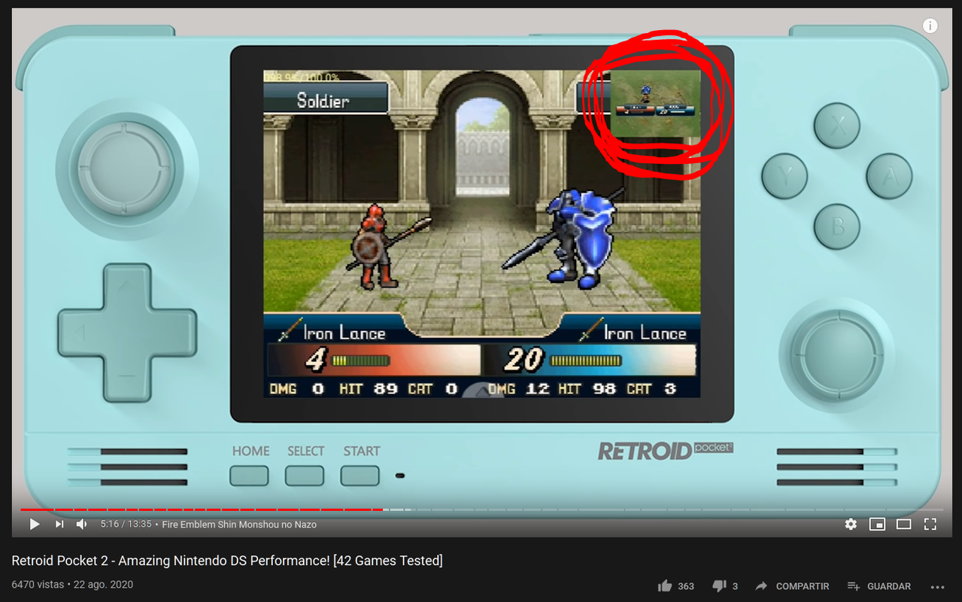Click the Y face button on the handheld

[x=784, y=176]
